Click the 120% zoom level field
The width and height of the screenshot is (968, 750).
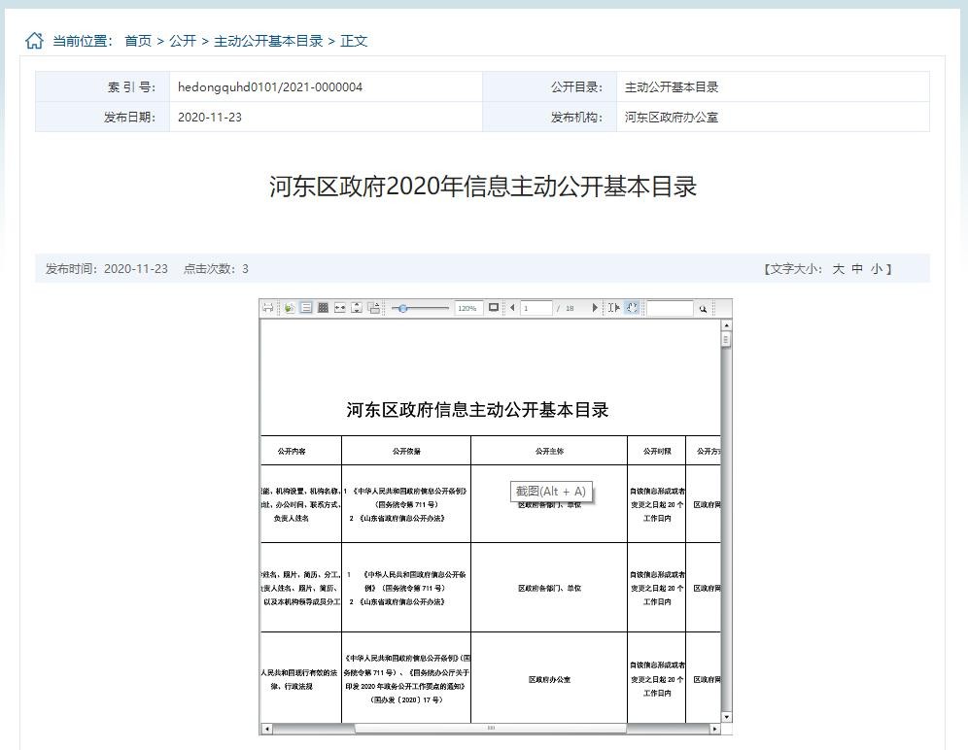coord(467,308)
